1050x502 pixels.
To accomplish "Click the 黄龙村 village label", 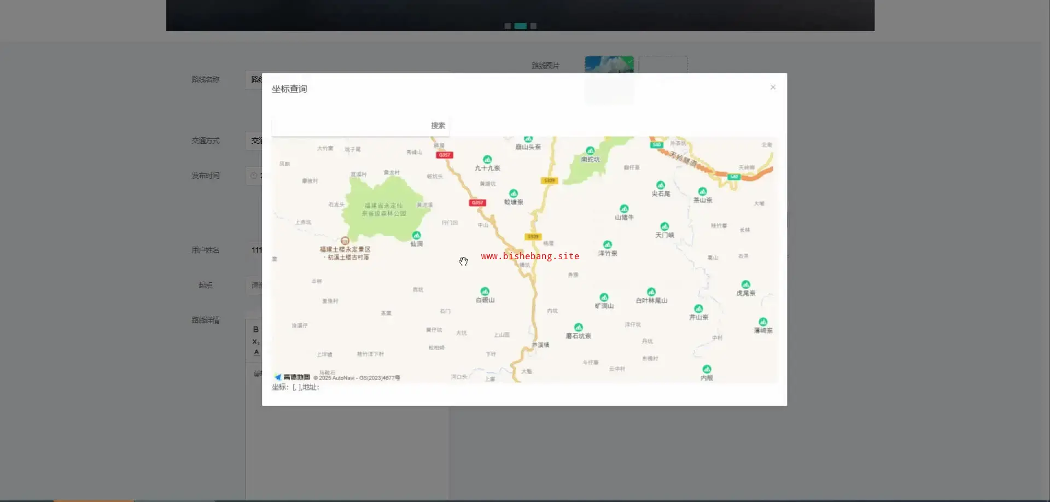I will (x=392, y=172).
